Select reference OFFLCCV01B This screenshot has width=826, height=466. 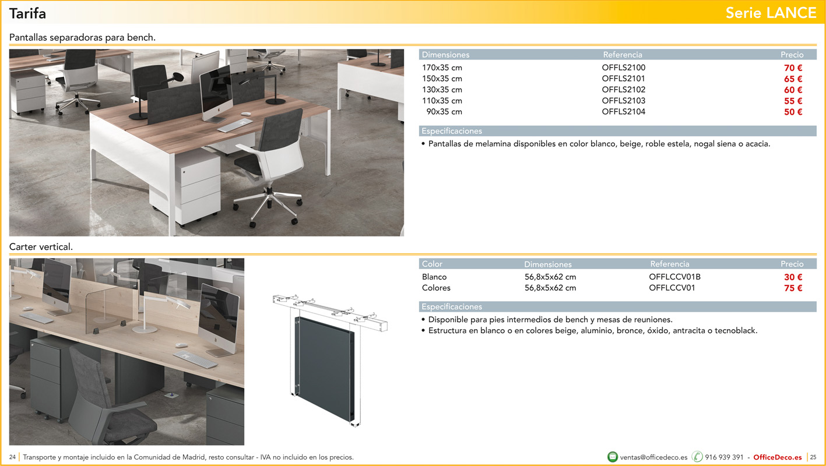674,277
